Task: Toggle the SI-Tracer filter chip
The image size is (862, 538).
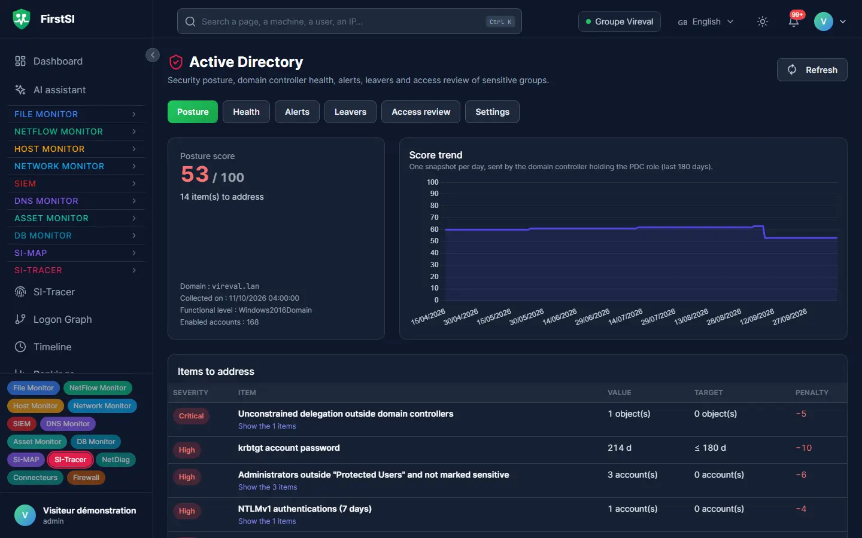Action: 70,460
